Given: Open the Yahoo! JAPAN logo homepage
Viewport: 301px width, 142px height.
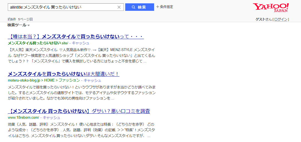Looking at the screenshot, I should click(271, 7).
